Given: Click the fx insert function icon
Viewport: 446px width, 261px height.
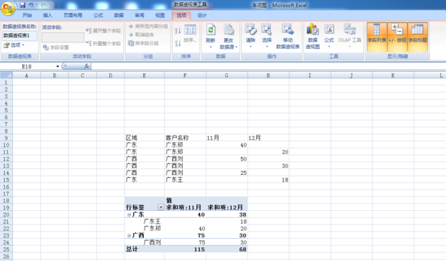Looking at the screenshot, I should click(x=86, y=66).
